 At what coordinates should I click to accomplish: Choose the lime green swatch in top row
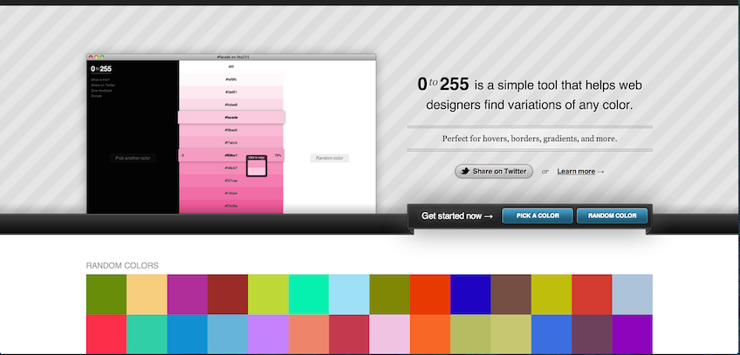268,294
